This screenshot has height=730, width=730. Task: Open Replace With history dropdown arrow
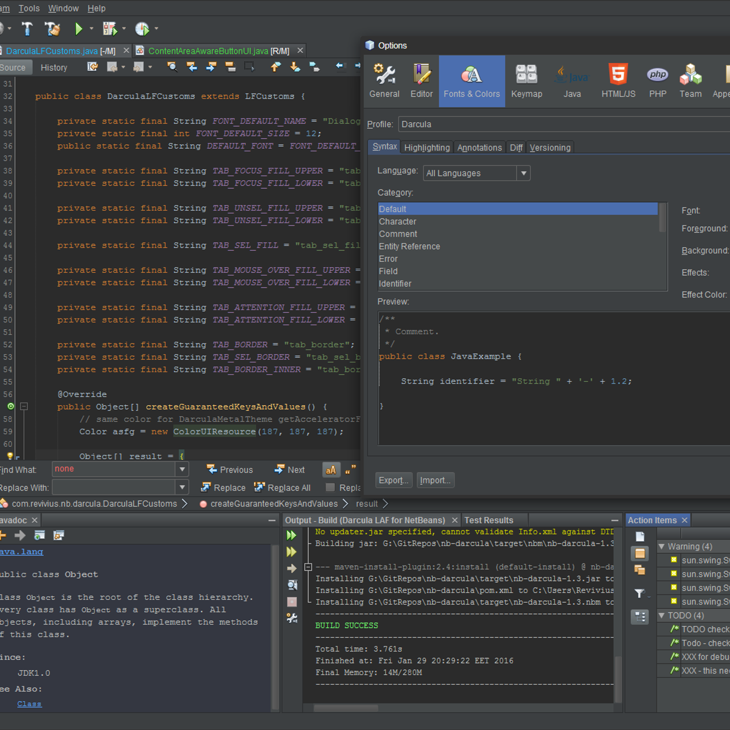click(x=182, y=487)
